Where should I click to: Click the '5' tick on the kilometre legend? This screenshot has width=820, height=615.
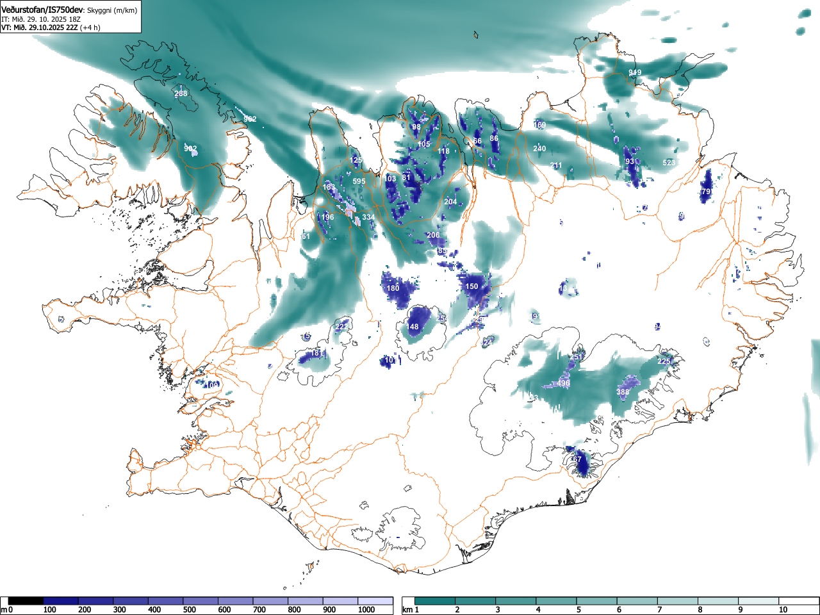[578, 610]
